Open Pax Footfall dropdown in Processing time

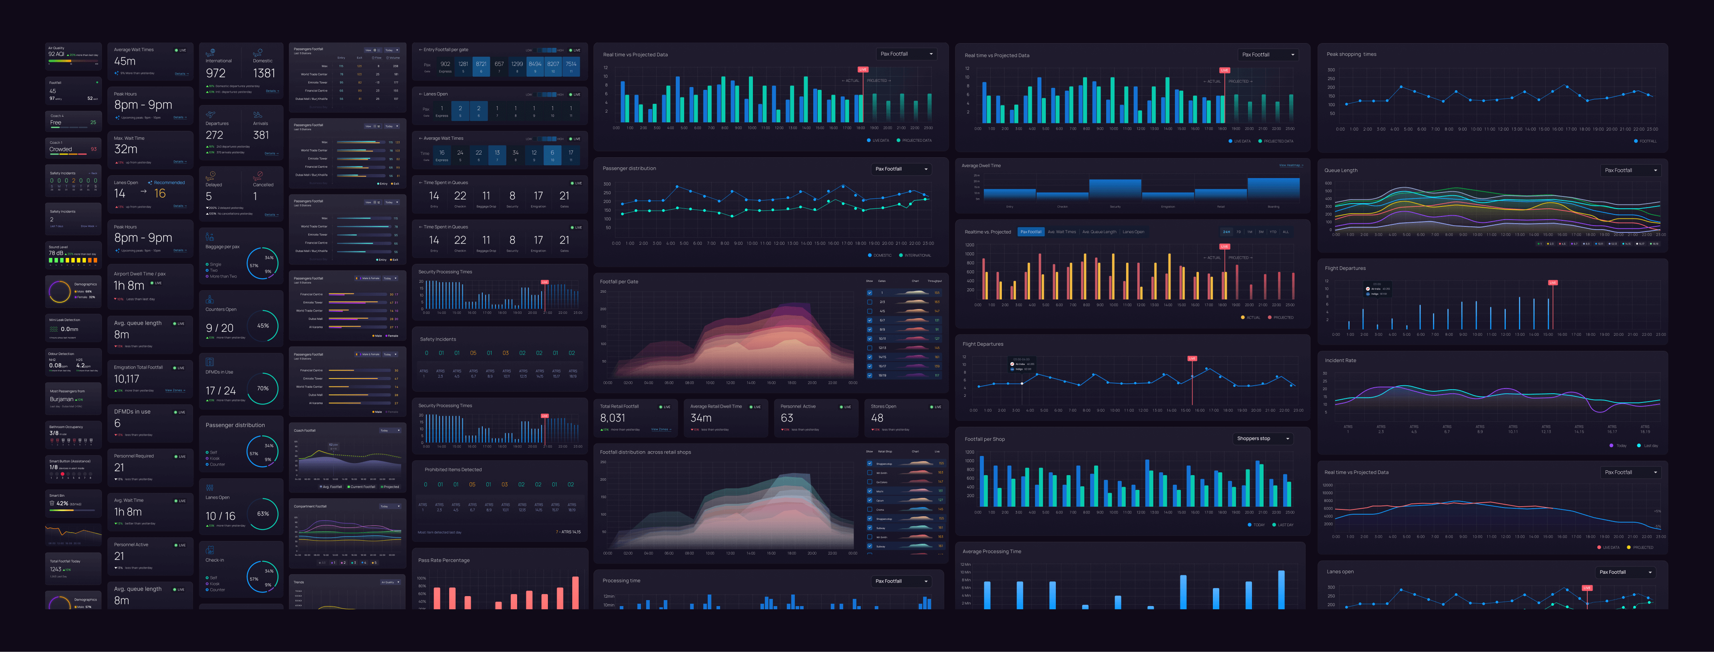901,581
